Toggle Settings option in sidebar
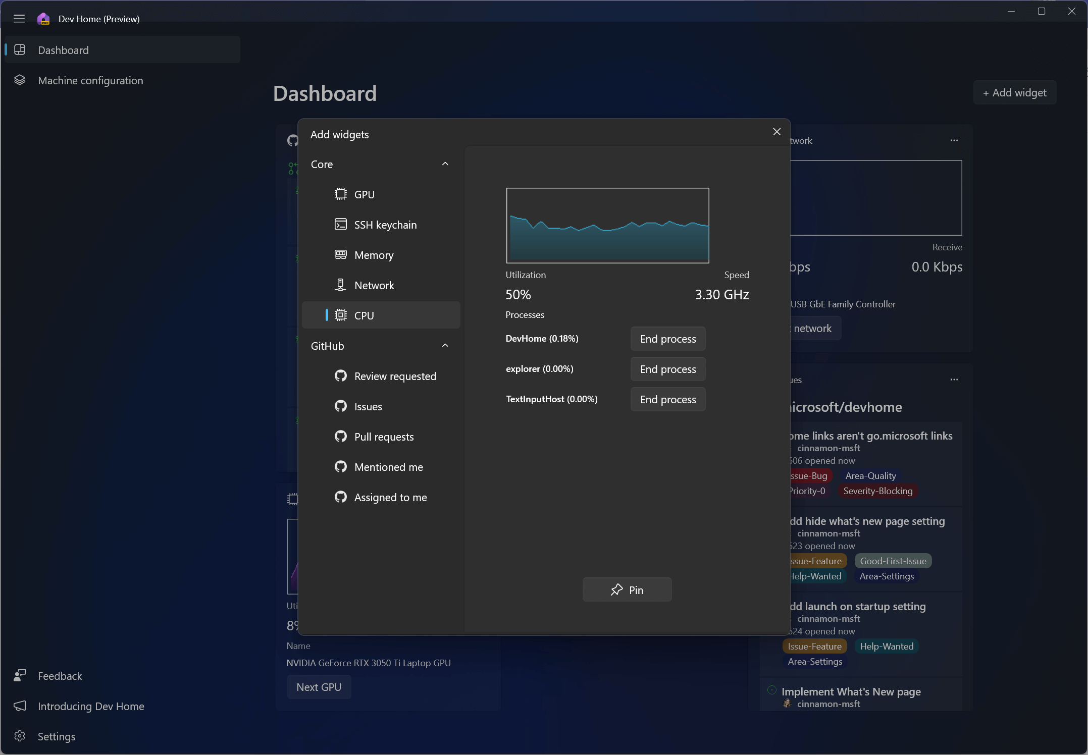 point(56,736)
